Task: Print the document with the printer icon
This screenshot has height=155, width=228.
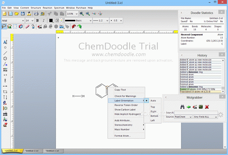Action: (36, 14)
